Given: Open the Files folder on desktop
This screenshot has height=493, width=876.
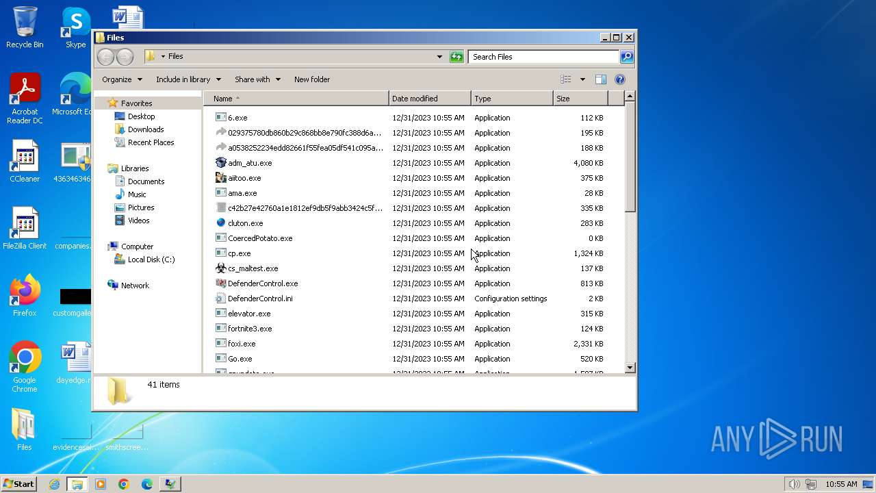Looking at the screenshot, I should click(25, 430).
